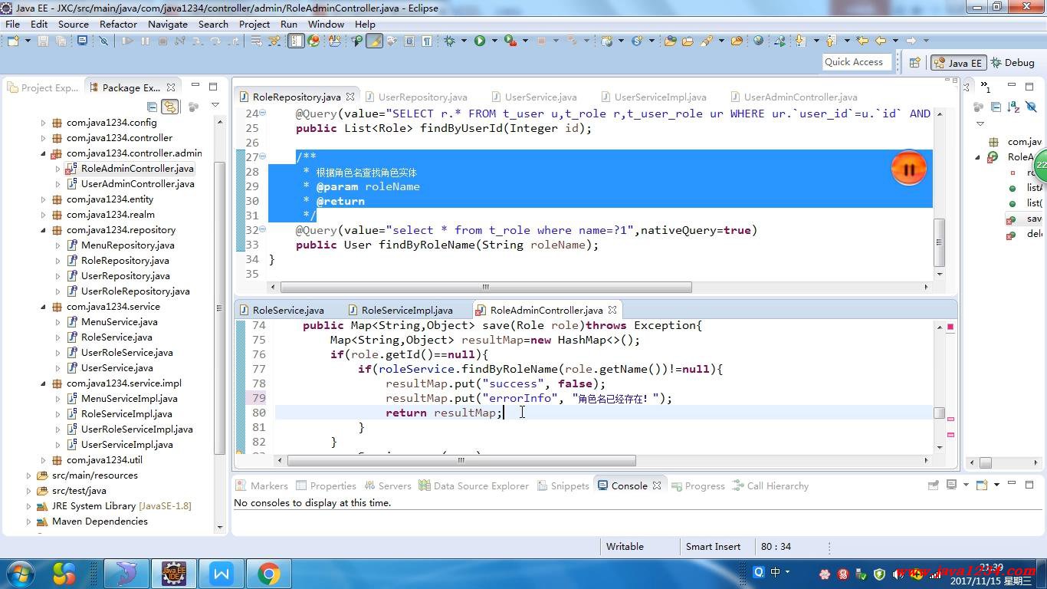This screenshot has height=589, width=1047.
Task: Click the New file toolbar icon
Action: [x=13, y=41]
